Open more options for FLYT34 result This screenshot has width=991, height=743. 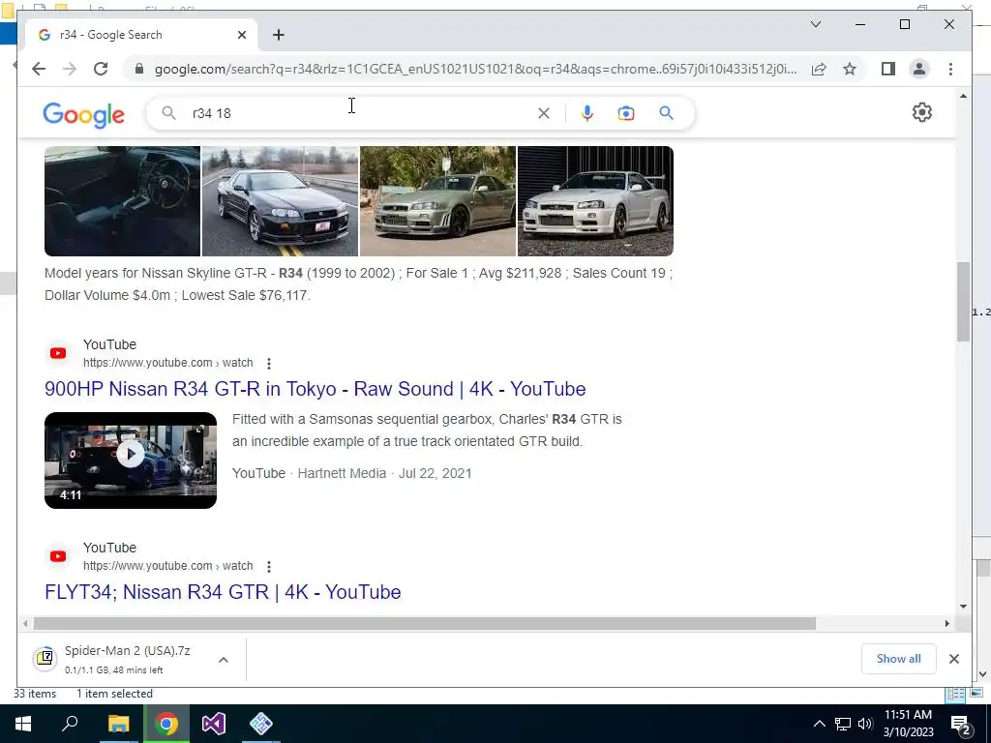(269, 566)
